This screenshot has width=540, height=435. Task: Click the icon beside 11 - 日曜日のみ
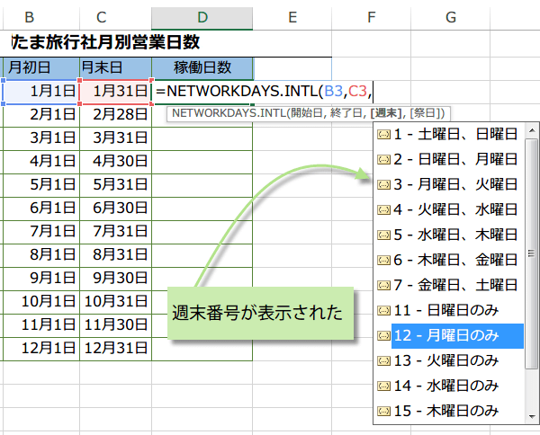coord(383,310)
